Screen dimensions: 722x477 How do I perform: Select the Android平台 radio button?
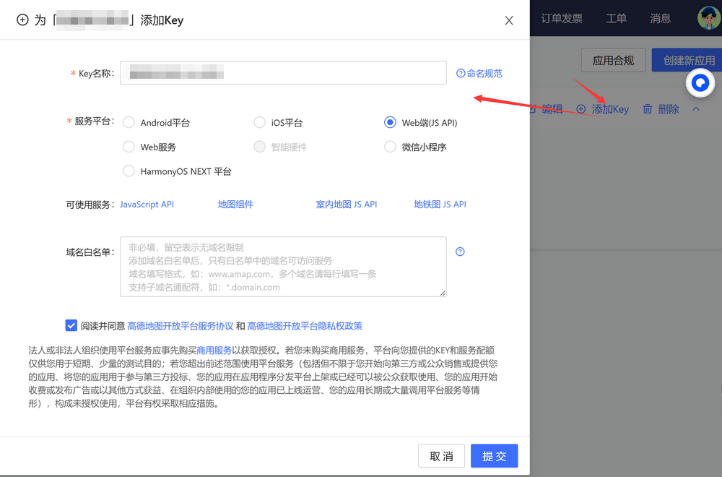pyautogui.click(x=129, y=123)
